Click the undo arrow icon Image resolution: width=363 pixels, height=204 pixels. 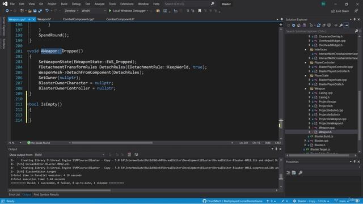click(47, 11)
